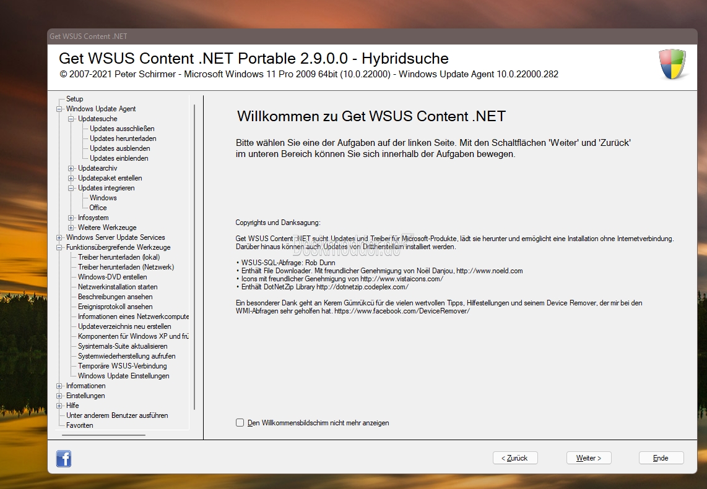Expand the Updatearchiv tree node
This screenshot has width=707, height=489.
71,168
